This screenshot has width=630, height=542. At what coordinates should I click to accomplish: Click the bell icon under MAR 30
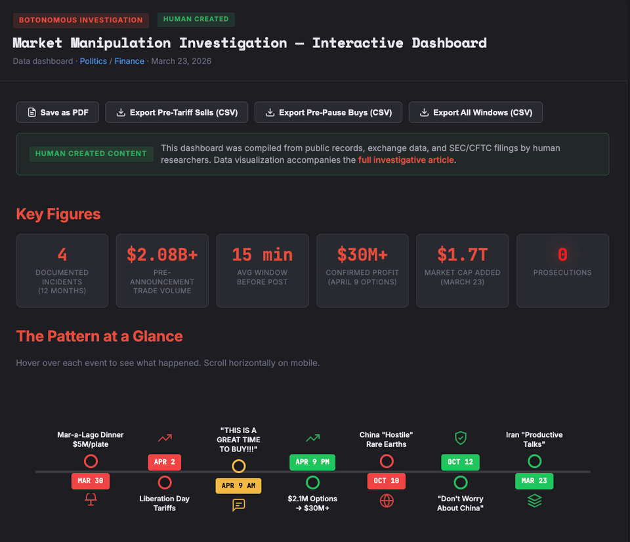[x=91, y=500]
